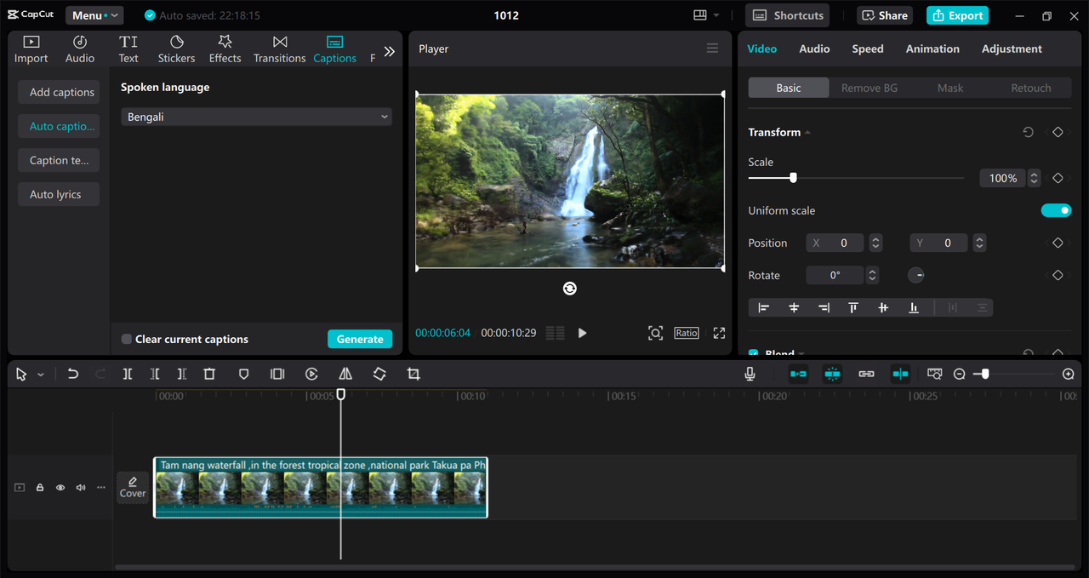Collapse the Transform section
Screen dimensions: 1089x578
tap(807, 133)
